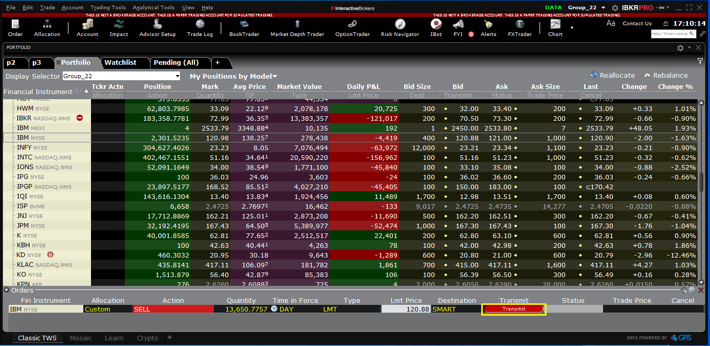Open the Alerts tool
The height and width of the screenshot is (346, 710).
click(488, 27)
